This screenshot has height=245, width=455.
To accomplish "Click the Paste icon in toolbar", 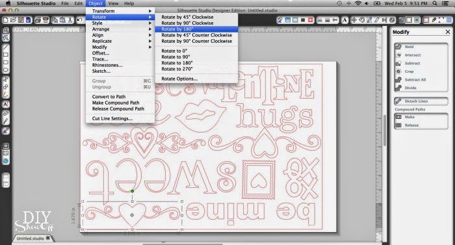I will pyautogui.click(x=62, y=20).
